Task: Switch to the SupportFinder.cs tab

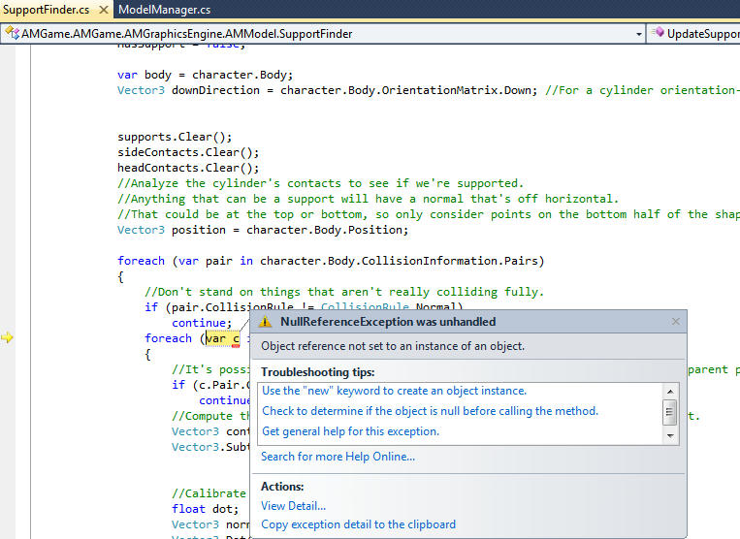Action: click(47, 10)
